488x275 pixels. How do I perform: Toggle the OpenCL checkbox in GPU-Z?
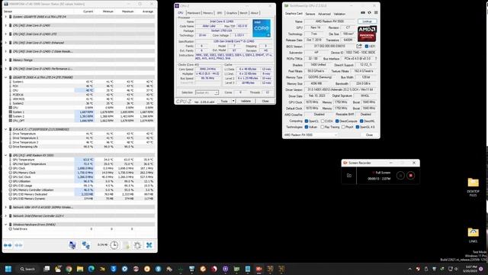(307, 121)
